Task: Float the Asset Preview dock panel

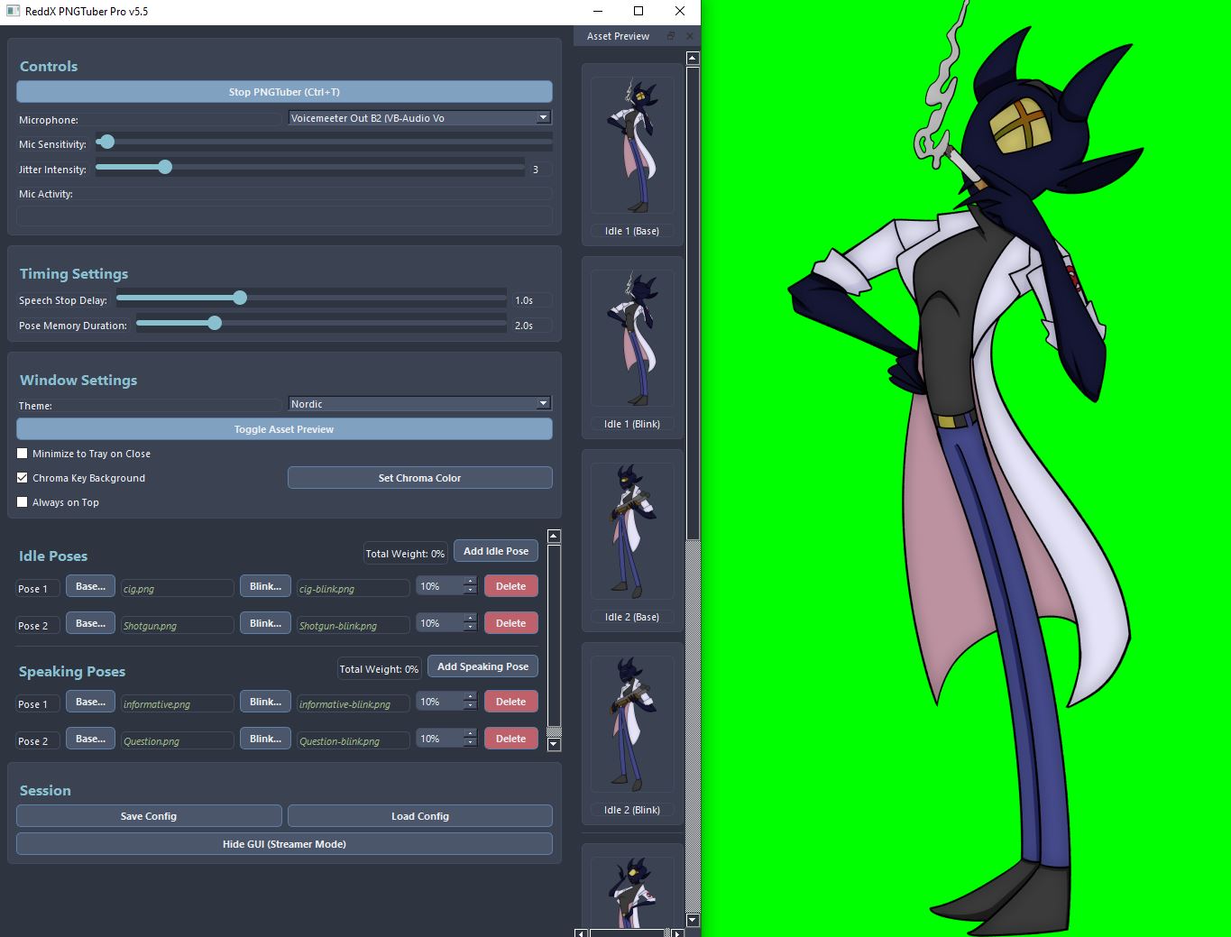Action: coord(671,36)
